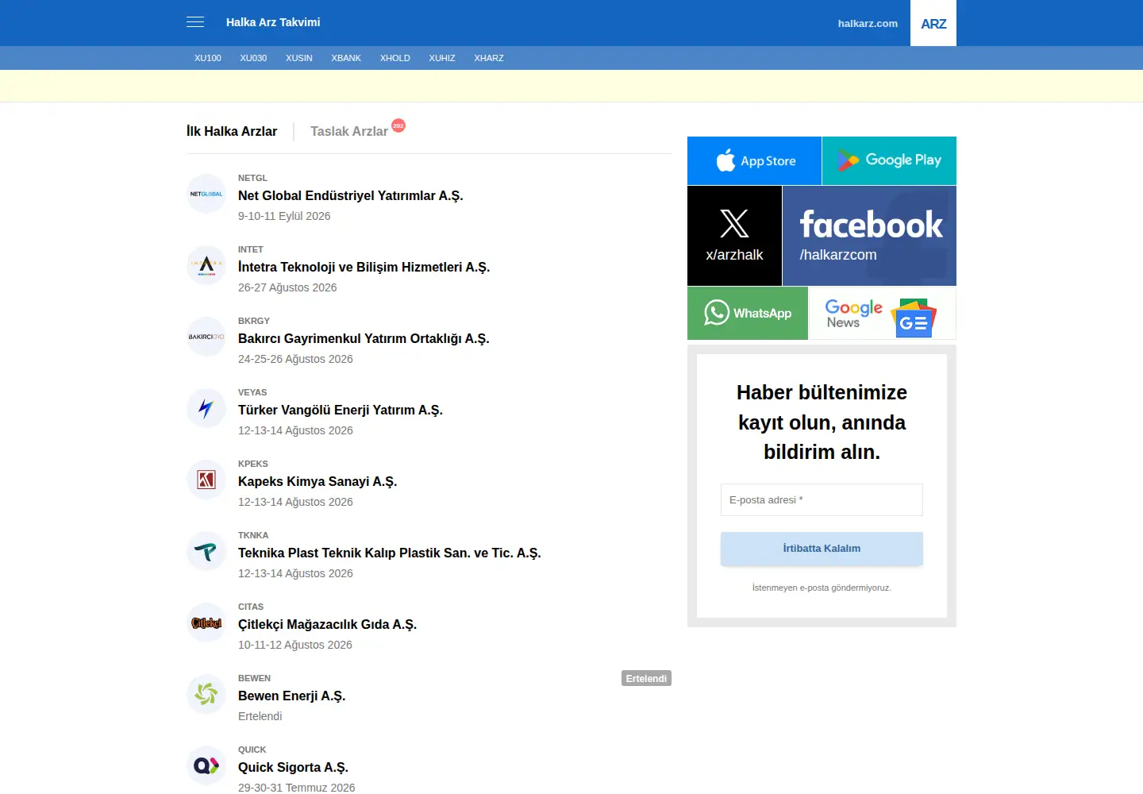This screenshot has width=1143, height=794.
Task: Click the date 26-27 Ağustos 2026
Action: [287, 287]
